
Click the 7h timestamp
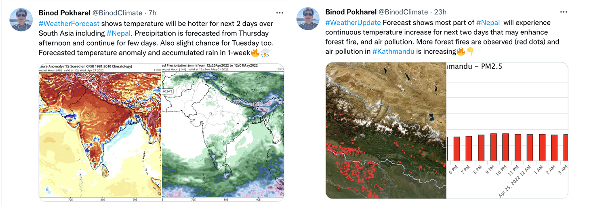(152, 13)
